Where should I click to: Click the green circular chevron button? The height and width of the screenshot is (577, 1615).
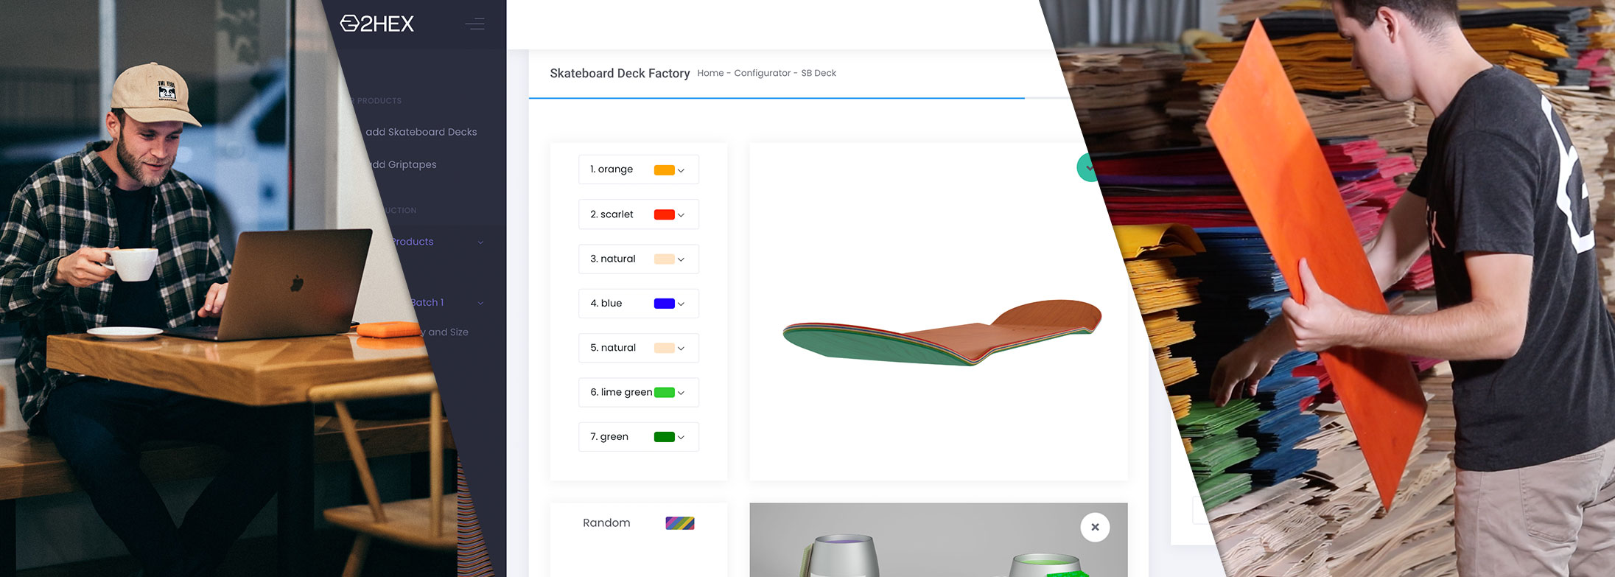tap(1087, 168)
